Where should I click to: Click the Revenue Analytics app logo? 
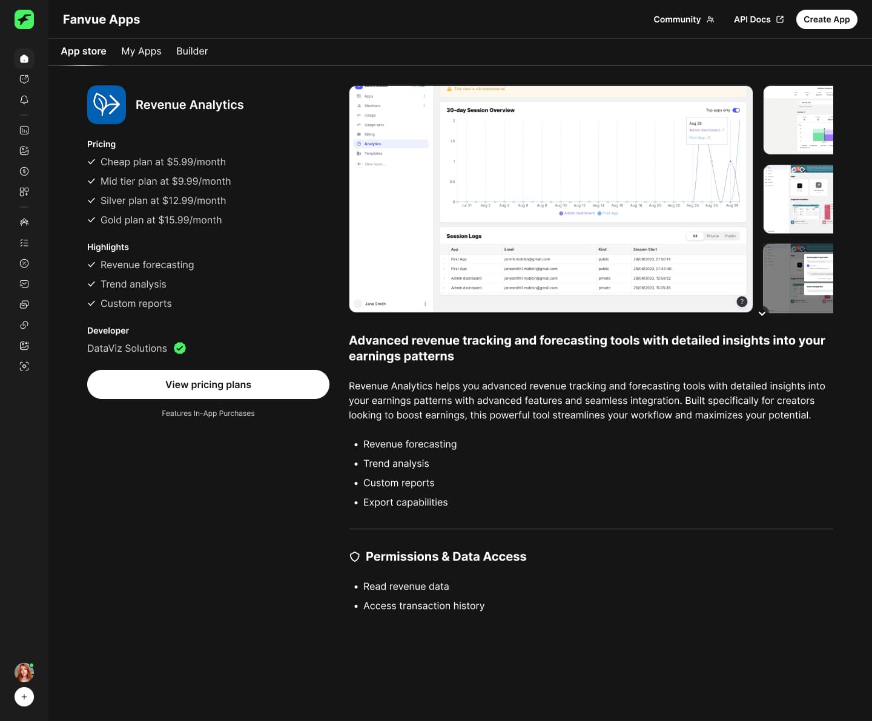tap(107, 105)
